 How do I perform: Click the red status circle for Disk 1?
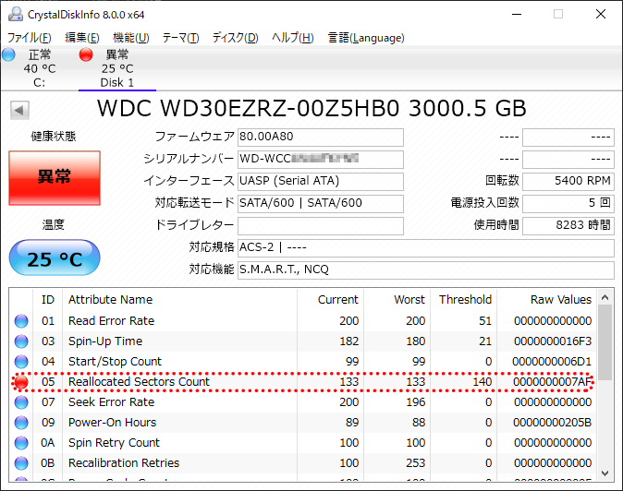point(86,54)
